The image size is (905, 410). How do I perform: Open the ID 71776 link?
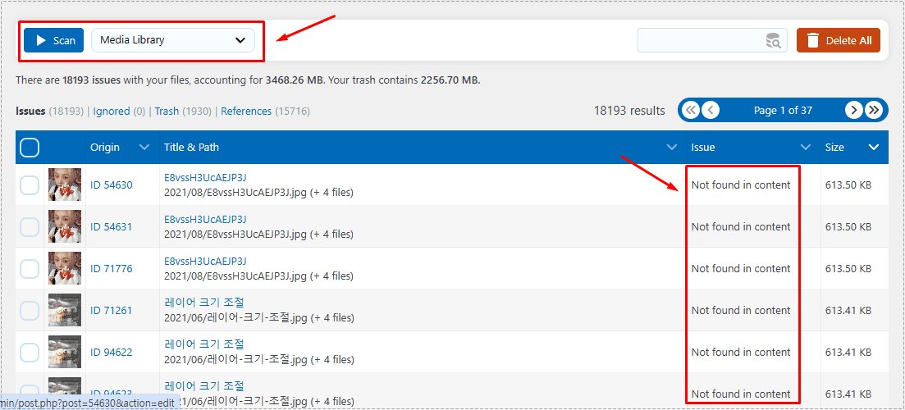tap(112, 269)
